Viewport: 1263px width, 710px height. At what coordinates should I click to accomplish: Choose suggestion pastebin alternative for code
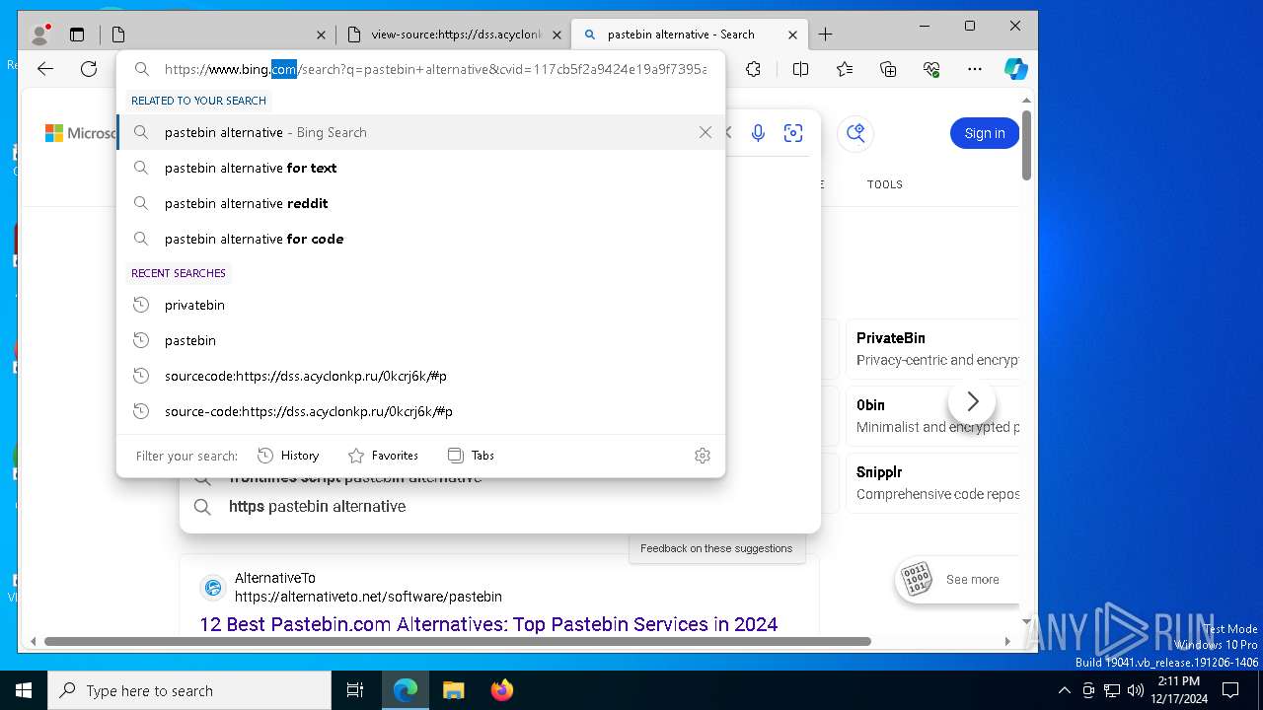pos(420,239)
